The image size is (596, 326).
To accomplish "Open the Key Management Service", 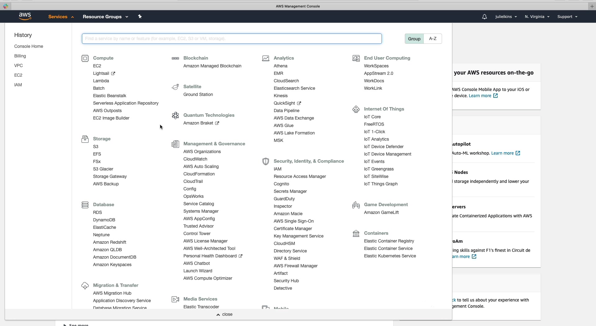I will pos(299,236).
